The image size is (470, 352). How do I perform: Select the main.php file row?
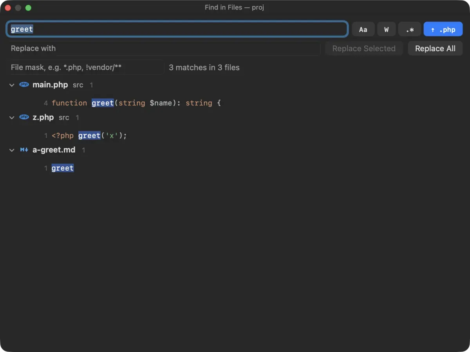[x=235, y=85]
